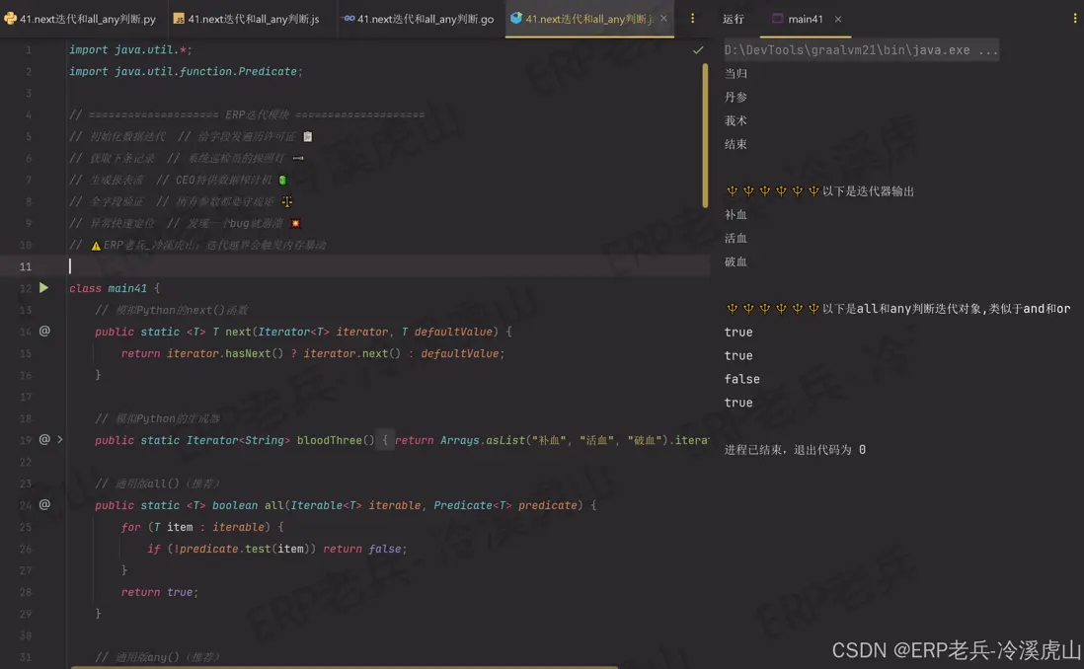
Task: Click the vertical editor scrollbar
Action: (x=705, y=135)
